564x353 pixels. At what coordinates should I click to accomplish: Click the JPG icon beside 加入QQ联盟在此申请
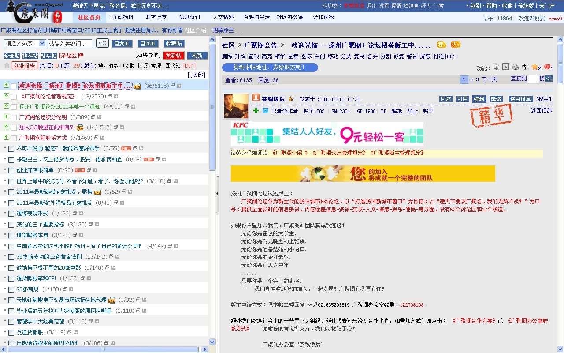(x=80, y=128)
